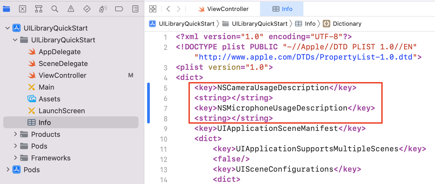This screenshot has width=435, height=184.
Task: Open the Project navigator folder icon
Action: pyautogui.click(x=6, y=9)
